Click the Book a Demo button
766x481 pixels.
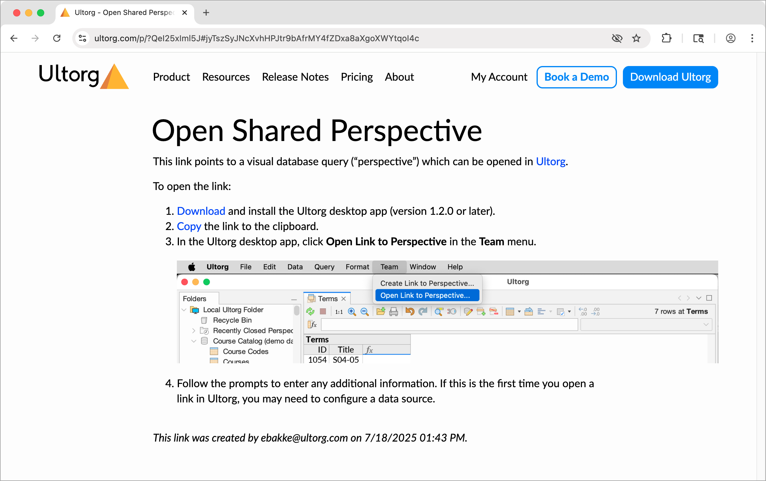pos(576,77)
